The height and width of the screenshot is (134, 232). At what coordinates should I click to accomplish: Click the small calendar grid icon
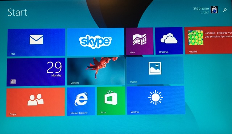click(x=13, y=82)
